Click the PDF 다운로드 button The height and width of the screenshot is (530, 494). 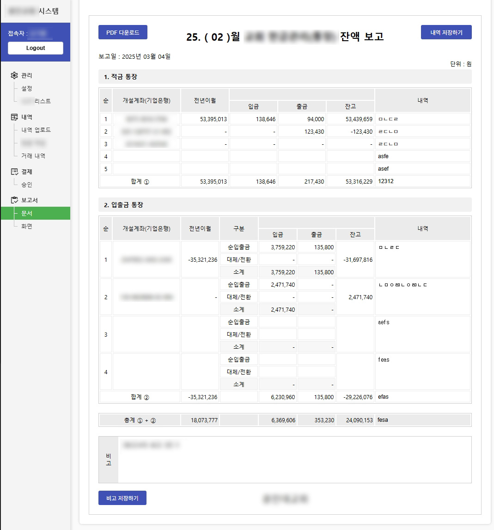[122, 32]
